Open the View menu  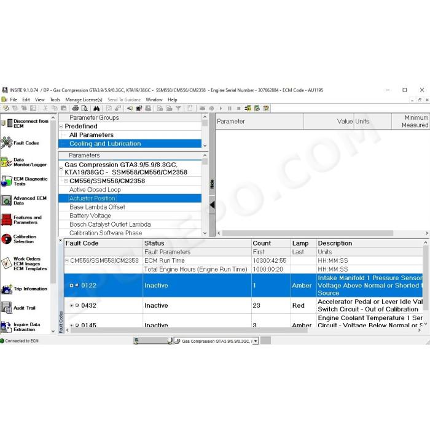click(x=40, y=100)
